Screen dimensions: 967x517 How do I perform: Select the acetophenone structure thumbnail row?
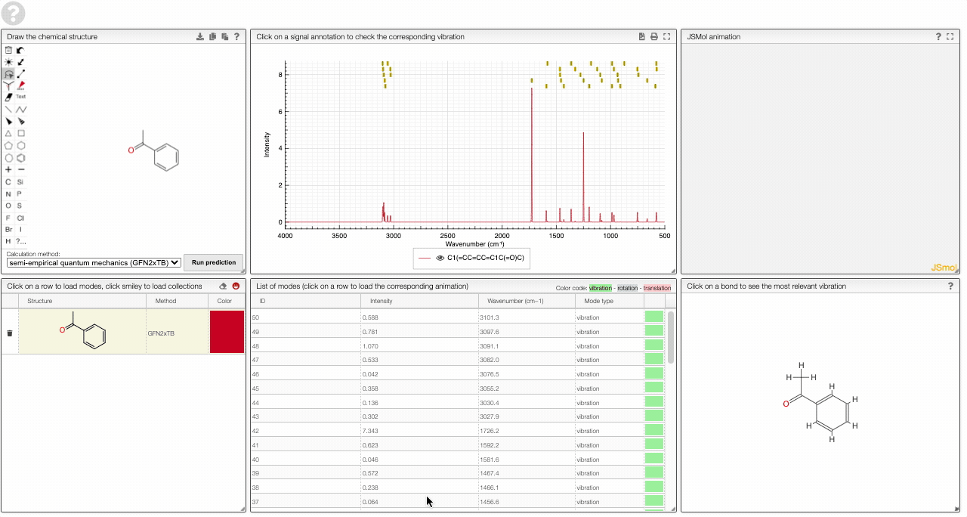(x=82, y=332)
